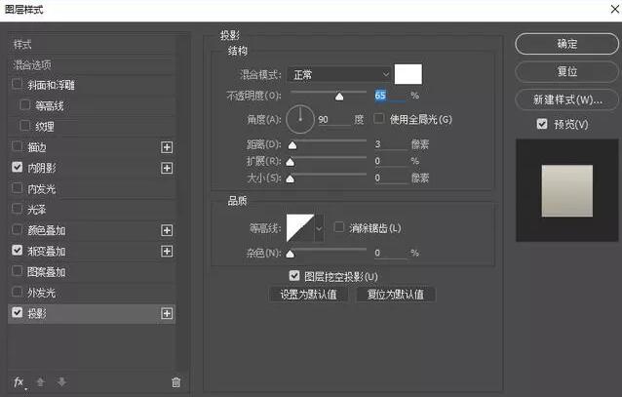
Task: Open the 等高线 contour picker arrow
Action: (x=319, y=228)
